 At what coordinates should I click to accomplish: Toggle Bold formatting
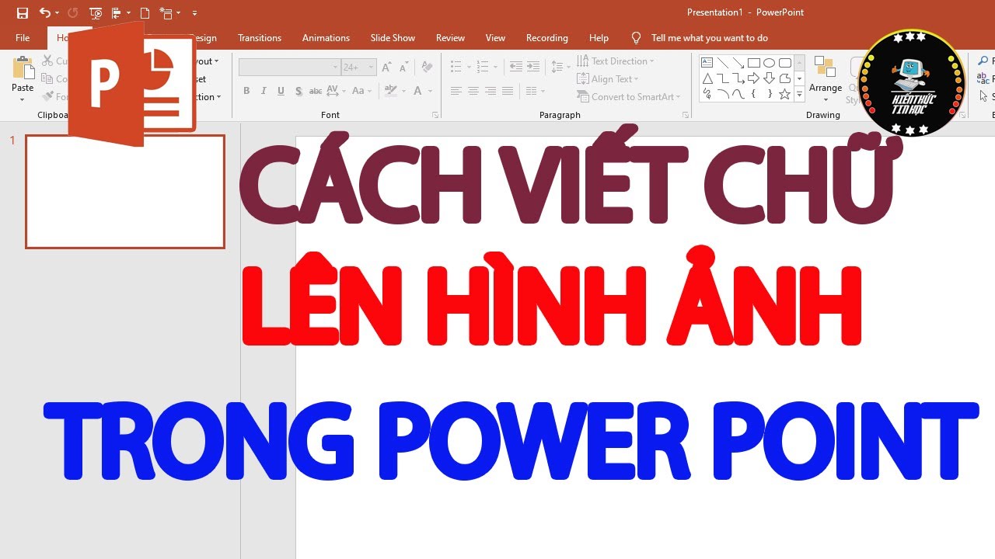[246, 91]
